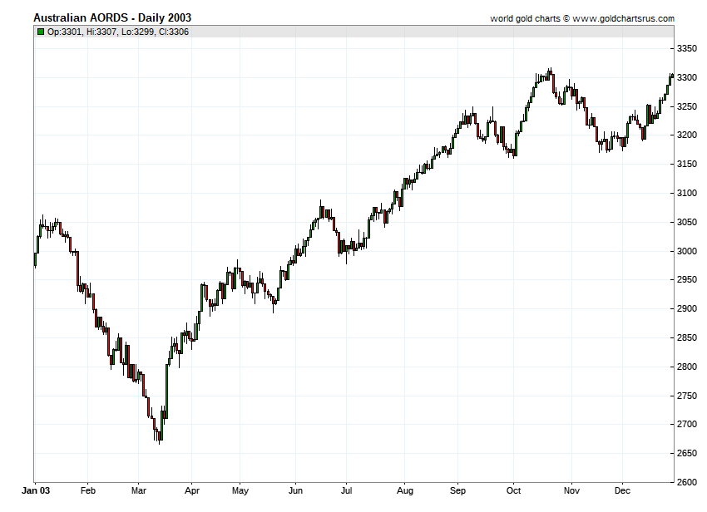707x512 pixels.
Task: Click the 2750 y-axis label
Action: (687, 396)
